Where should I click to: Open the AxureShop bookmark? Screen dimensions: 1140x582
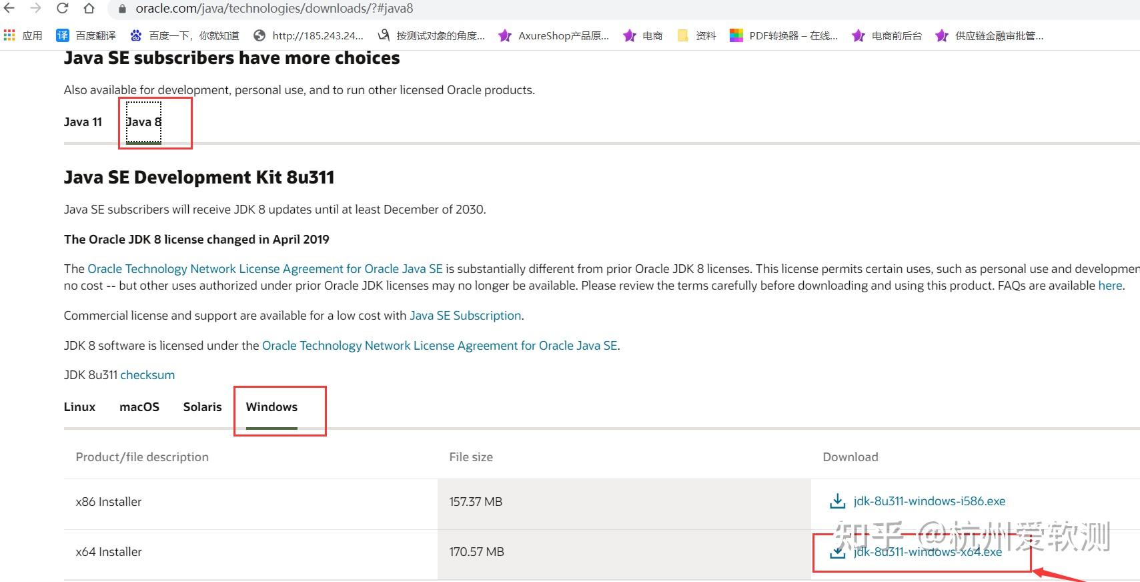(x=554, y=35)
